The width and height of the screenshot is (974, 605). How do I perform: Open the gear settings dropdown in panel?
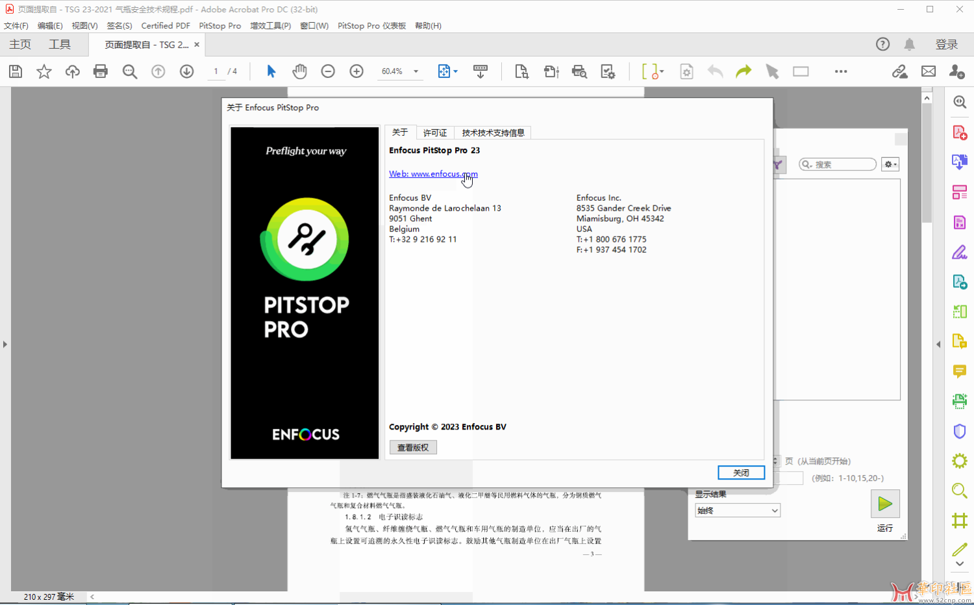click(890, 164)
